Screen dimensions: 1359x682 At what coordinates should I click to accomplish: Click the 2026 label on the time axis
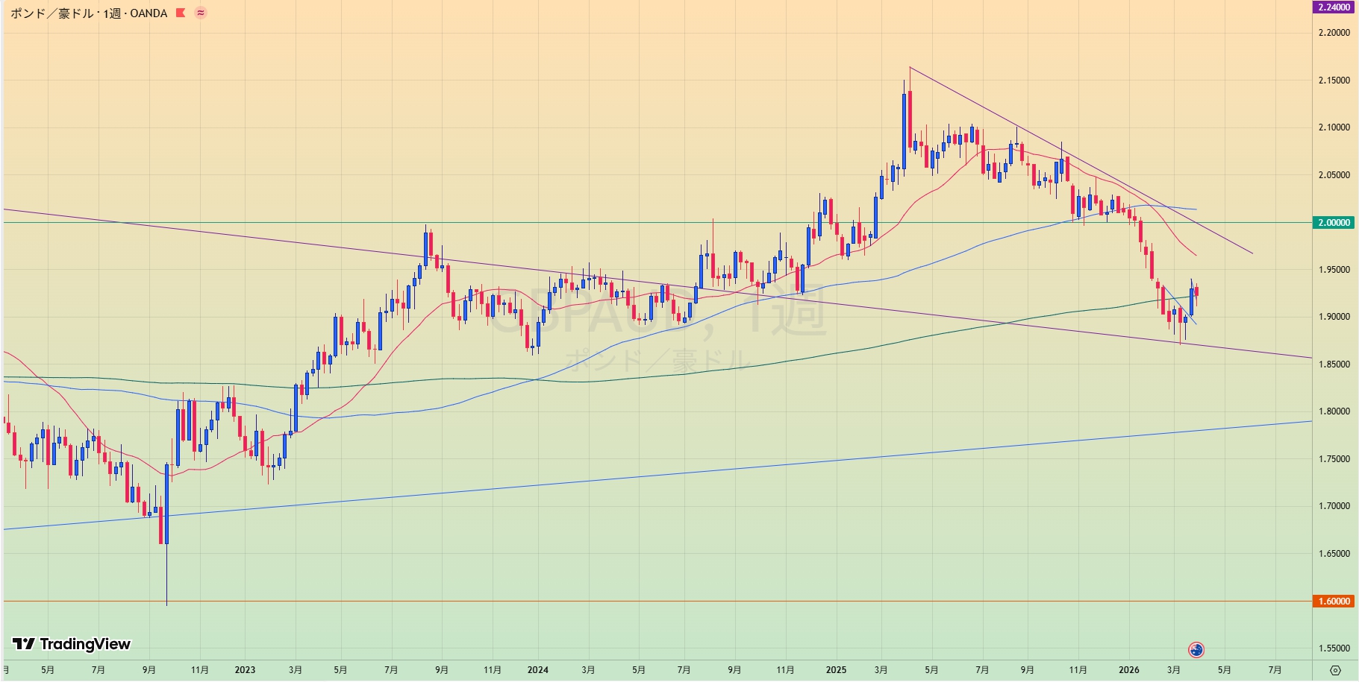[1128, 670]
